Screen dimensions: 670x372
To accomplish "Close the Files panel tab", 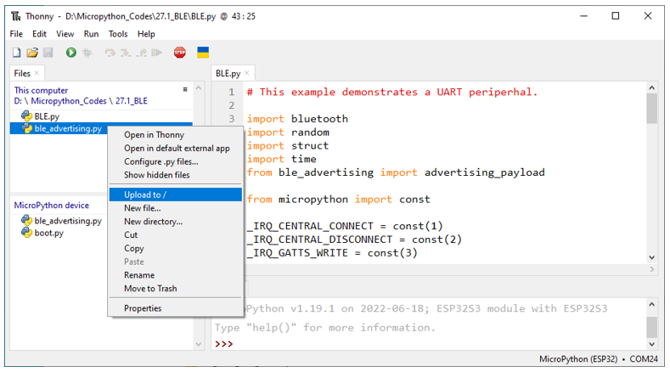I will 37,73.
